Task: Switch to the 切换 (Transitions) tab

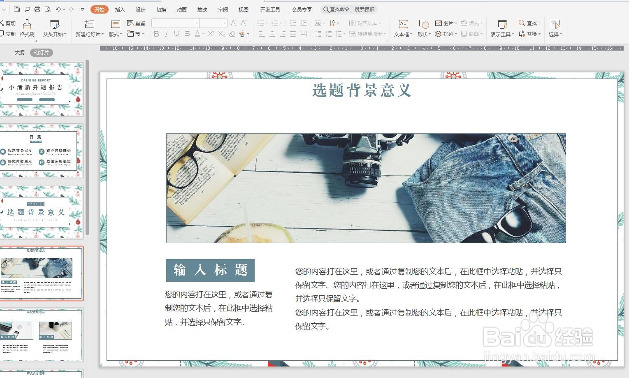Action: (161, 9)
